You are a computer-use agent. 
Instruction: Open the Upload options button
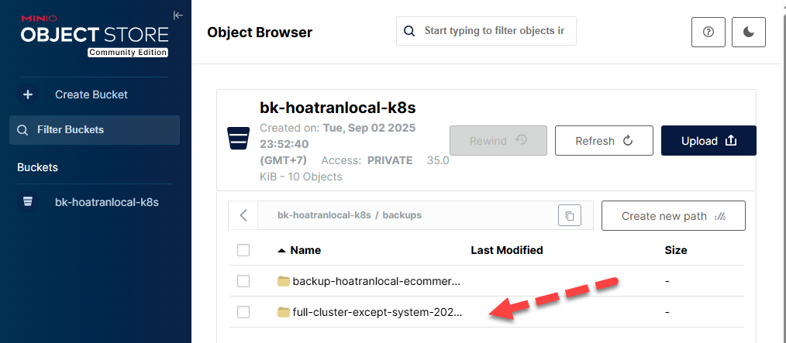tap(708, 141)
